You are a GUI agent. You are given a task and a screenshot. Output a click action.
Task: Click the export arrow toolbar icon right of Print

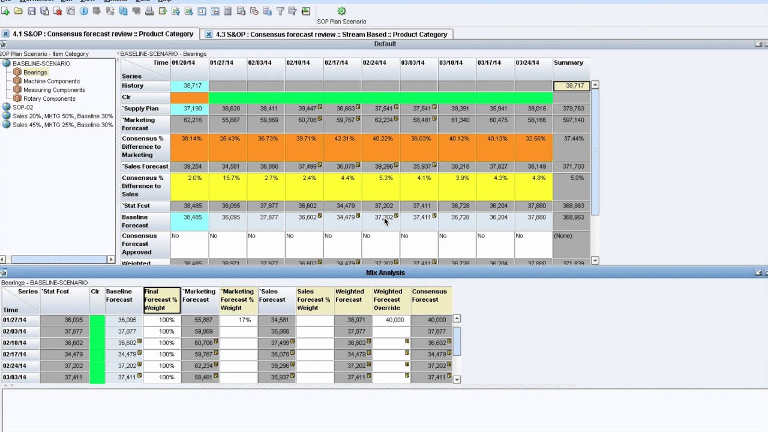pos(163,11)
